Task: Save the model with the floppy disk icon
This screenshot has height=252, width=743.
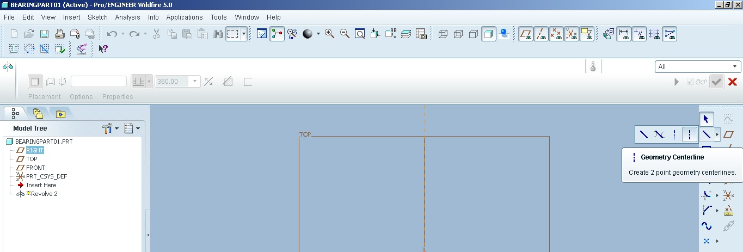Action: point(44,34)
